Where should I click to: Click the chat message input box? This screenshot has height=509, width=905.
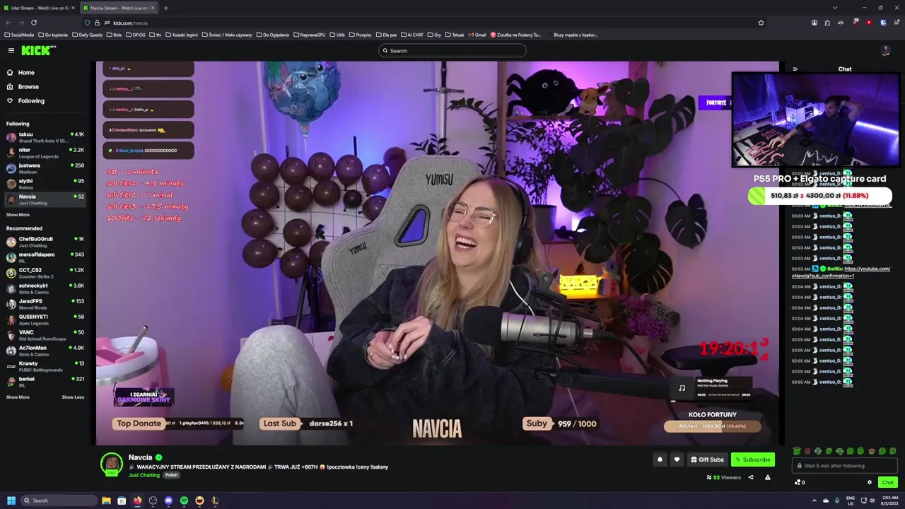(844, 466)
